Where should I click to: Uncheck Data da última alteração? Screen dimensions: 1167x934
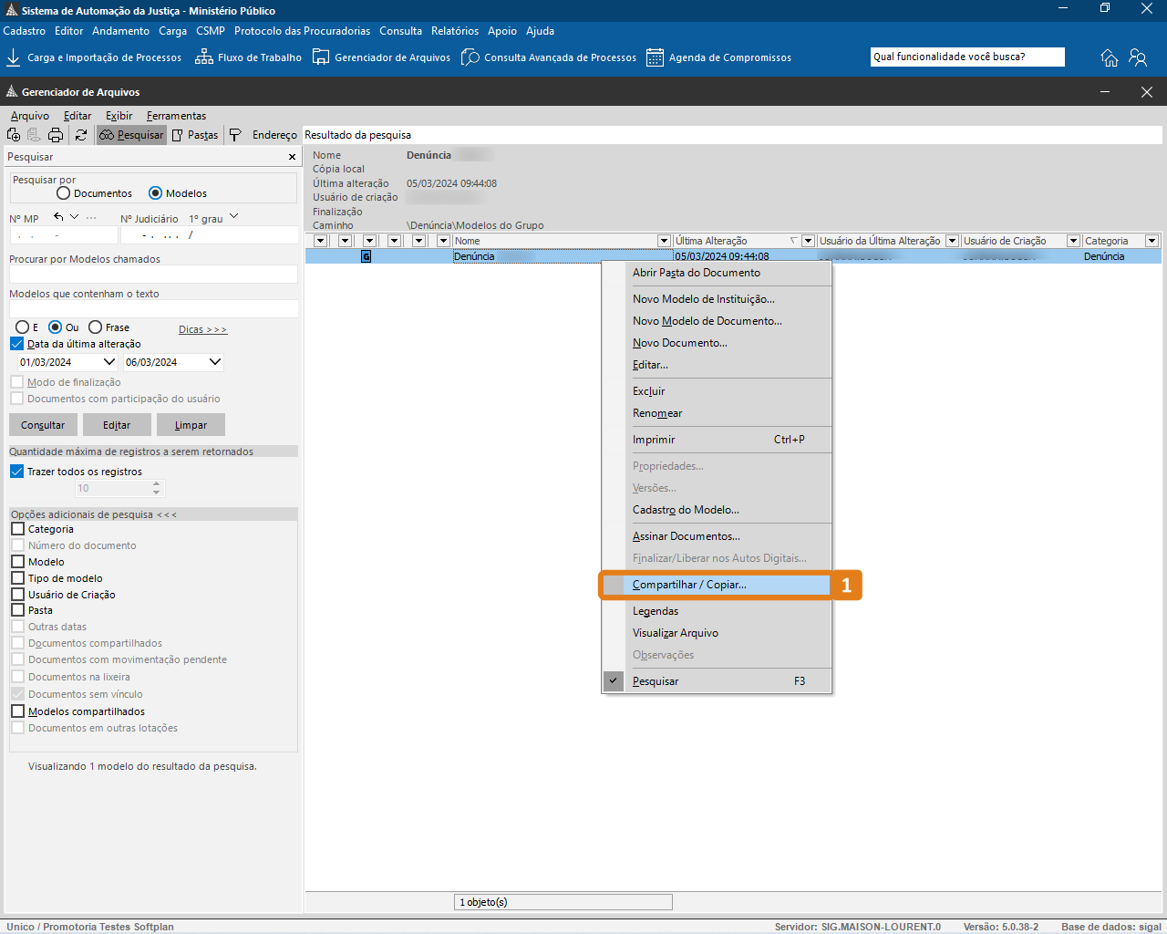coord(17,344)
